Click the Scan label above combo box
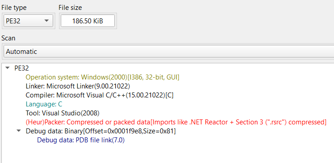 (x=8, y=38)
